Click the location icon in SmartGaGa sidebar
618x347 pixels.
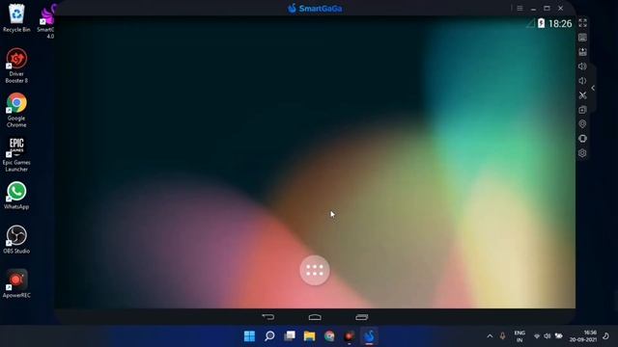tap(582, 124)
